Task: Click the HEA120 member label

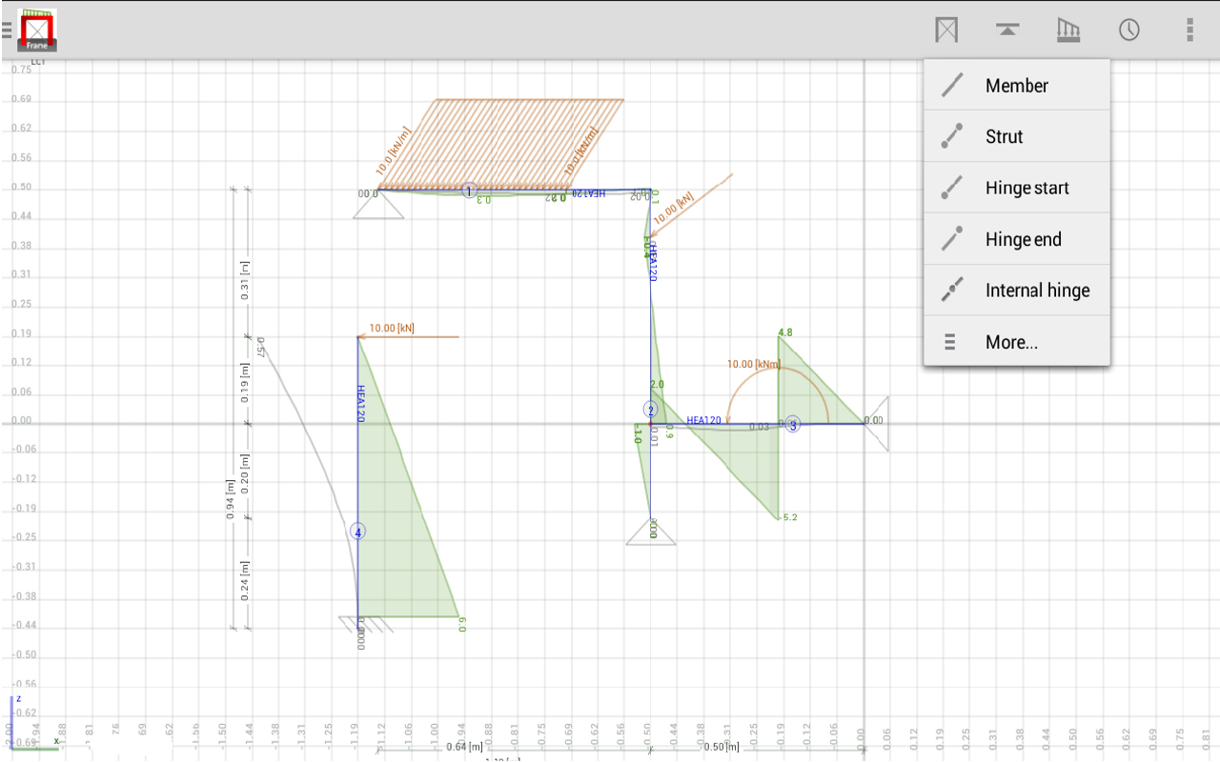Action: [x=702, y=420]
